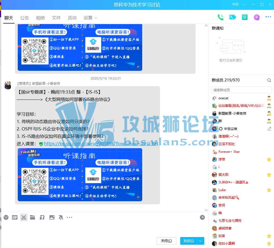Enlarge the upper 听课指南 image via plus icon
The image size is (274, 248).
click(x=138, y=67)
